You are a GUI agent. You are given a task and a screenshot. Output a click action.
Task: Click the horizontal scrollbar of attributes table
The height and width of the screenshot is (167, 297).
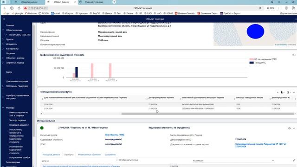[207, 114]
